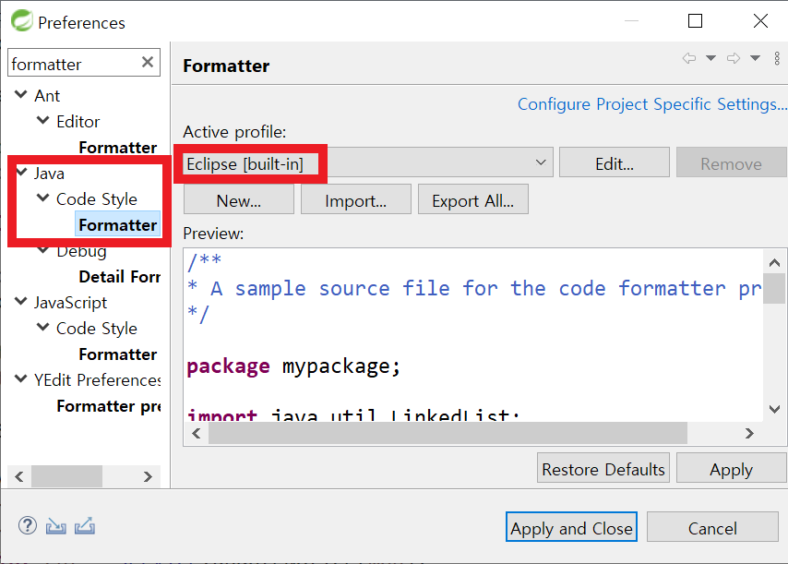The height and width of the screenshot is (564, 788).
Task: Open the three-dot view menu
Action: tap(777, 58)
